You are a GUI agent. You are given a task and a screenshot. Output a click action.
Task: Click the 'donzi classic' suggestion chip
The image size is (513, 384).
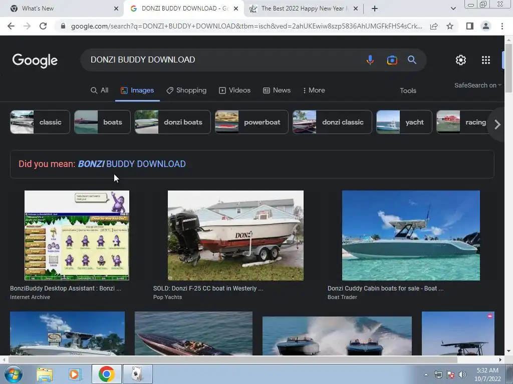click(332, 122)
